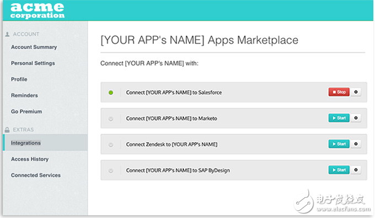Click the EXTRAS section header
The width and height of the screenshot is (375, 218).
(23, 130)
